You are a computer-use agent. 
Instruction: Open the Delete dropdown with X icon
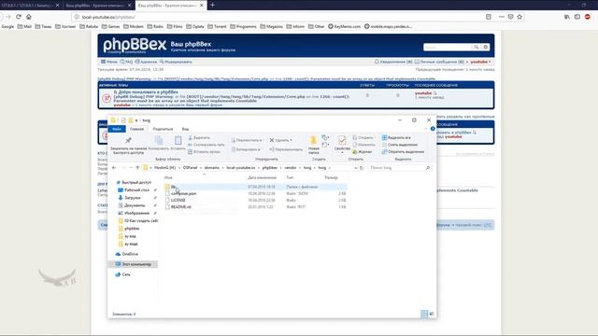[x=281, y=140]
